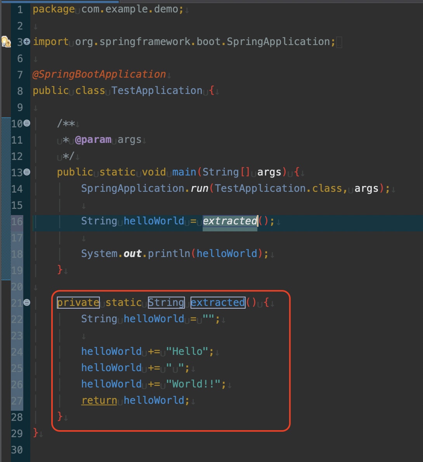Collapse the extracted method at line 21

pos(26,302)
